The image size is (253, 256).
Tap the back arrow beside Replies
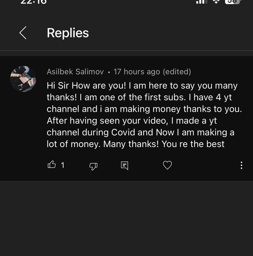pos(23,33)
